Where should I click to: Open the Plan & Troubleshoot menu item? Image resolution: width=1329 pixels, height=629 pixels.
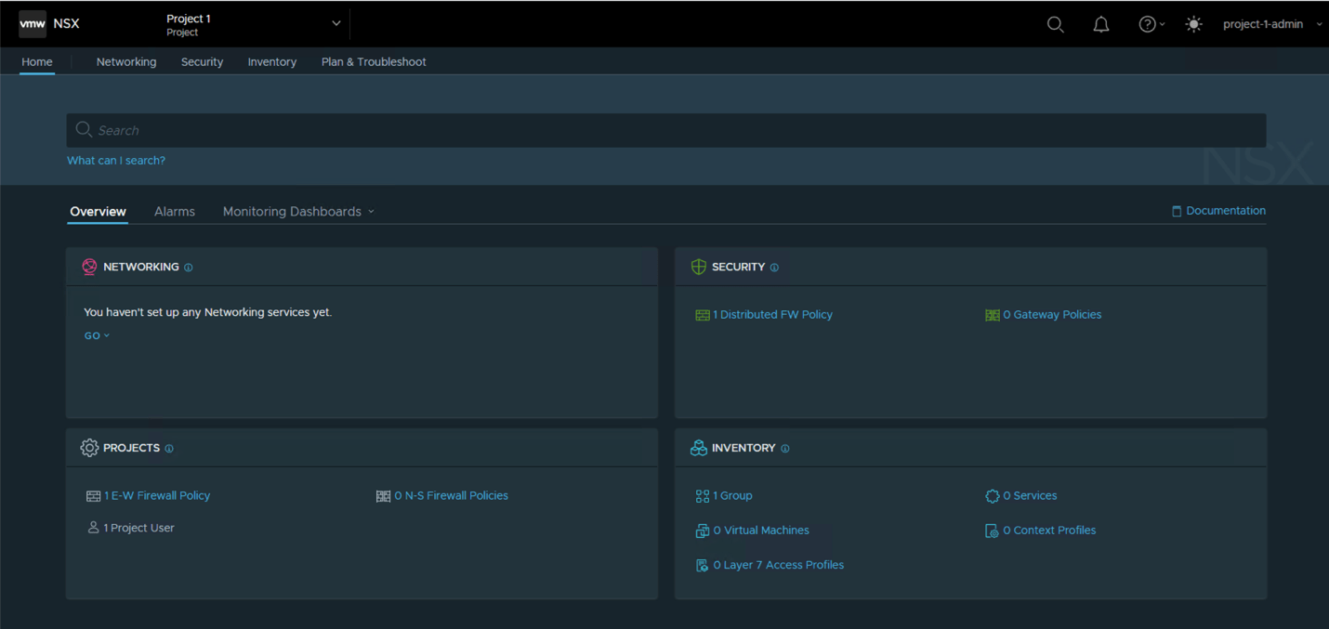click(373, 61)
